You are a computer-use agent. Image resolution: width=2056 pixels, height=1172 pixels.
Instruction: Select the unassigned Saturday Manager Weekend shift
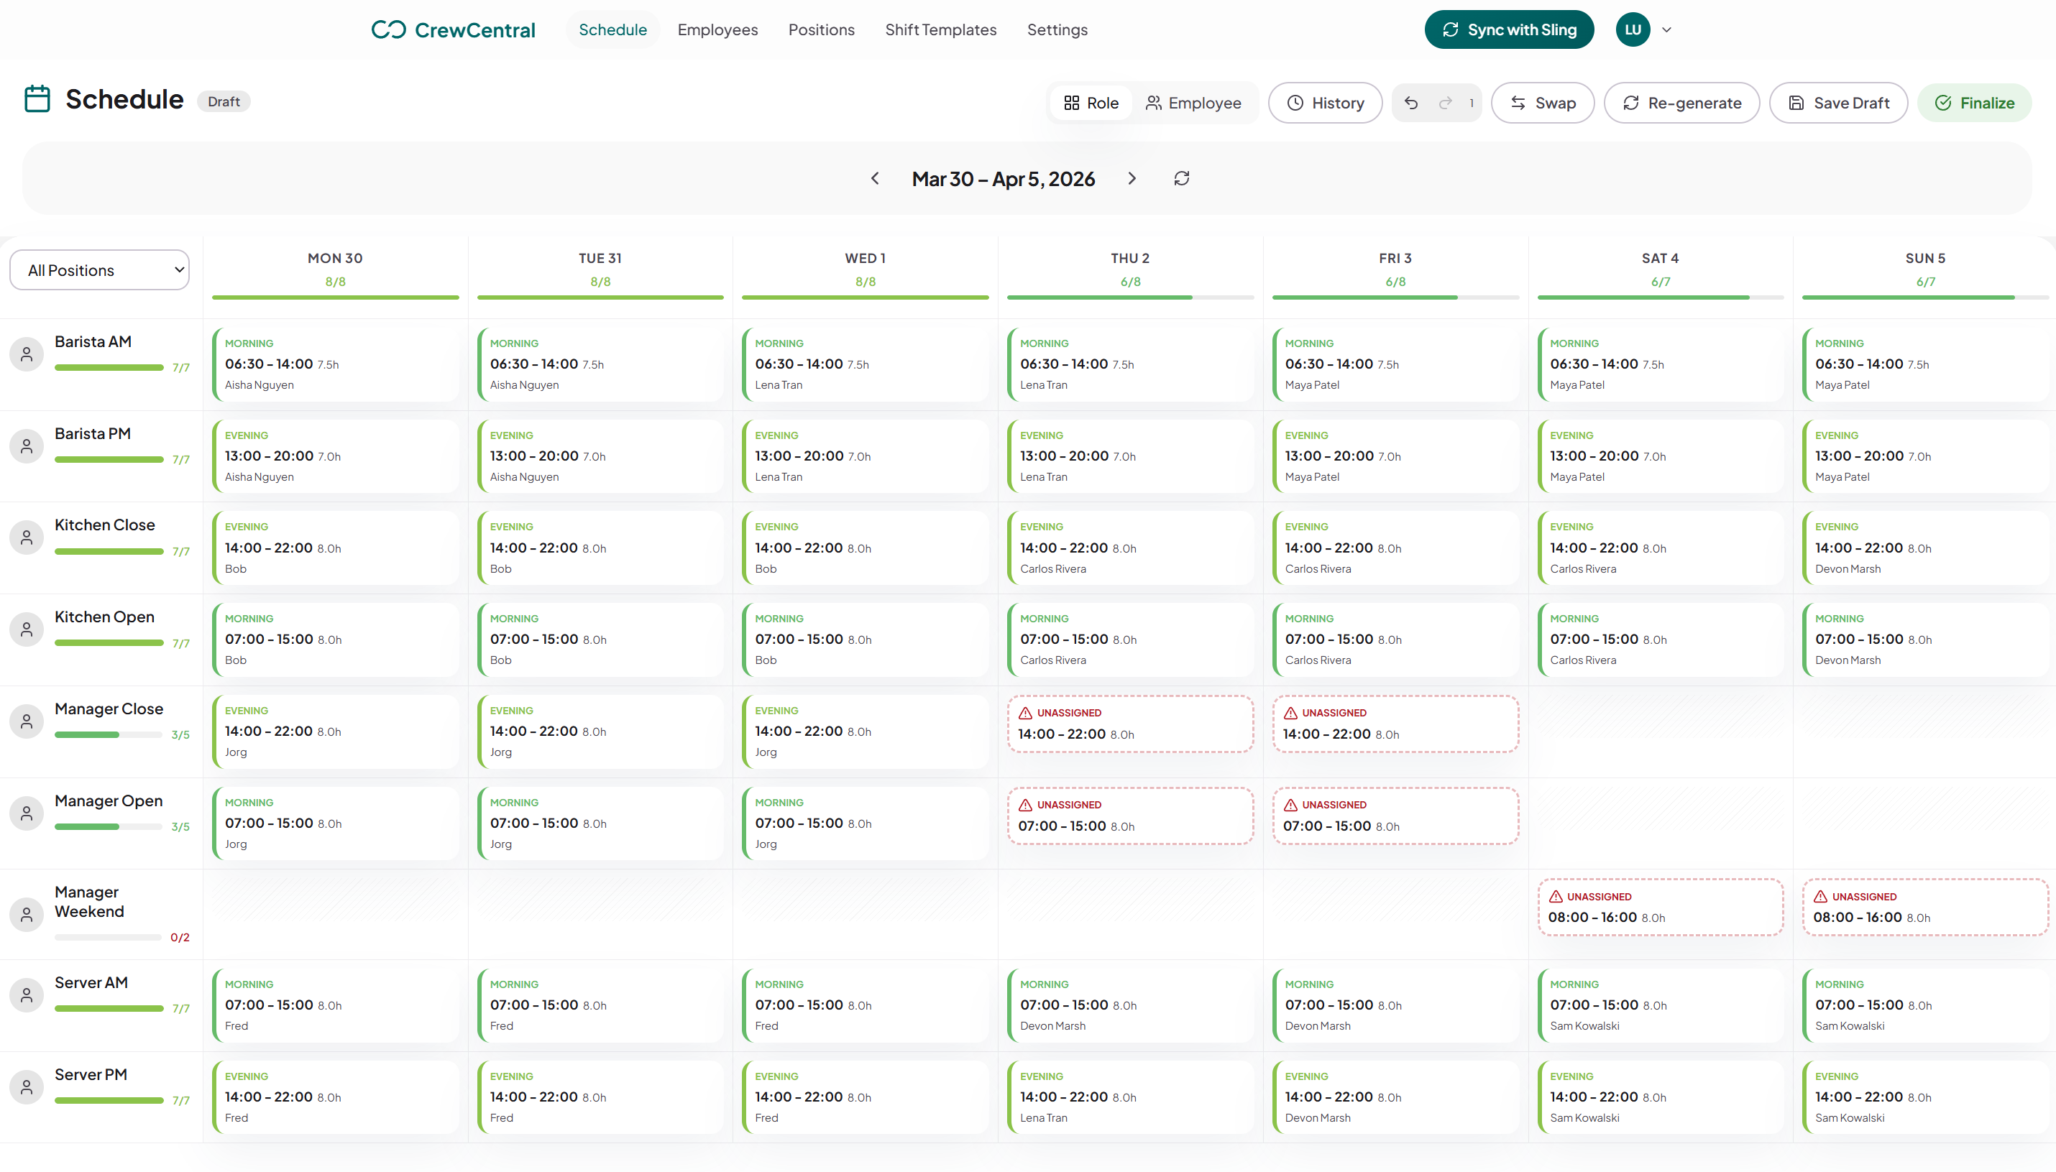click(x=1660, y=906)
